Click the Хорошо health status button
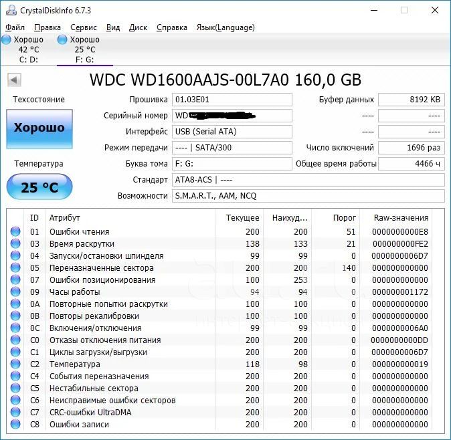Viewport: 451px width, 440px height. point(39,128)
